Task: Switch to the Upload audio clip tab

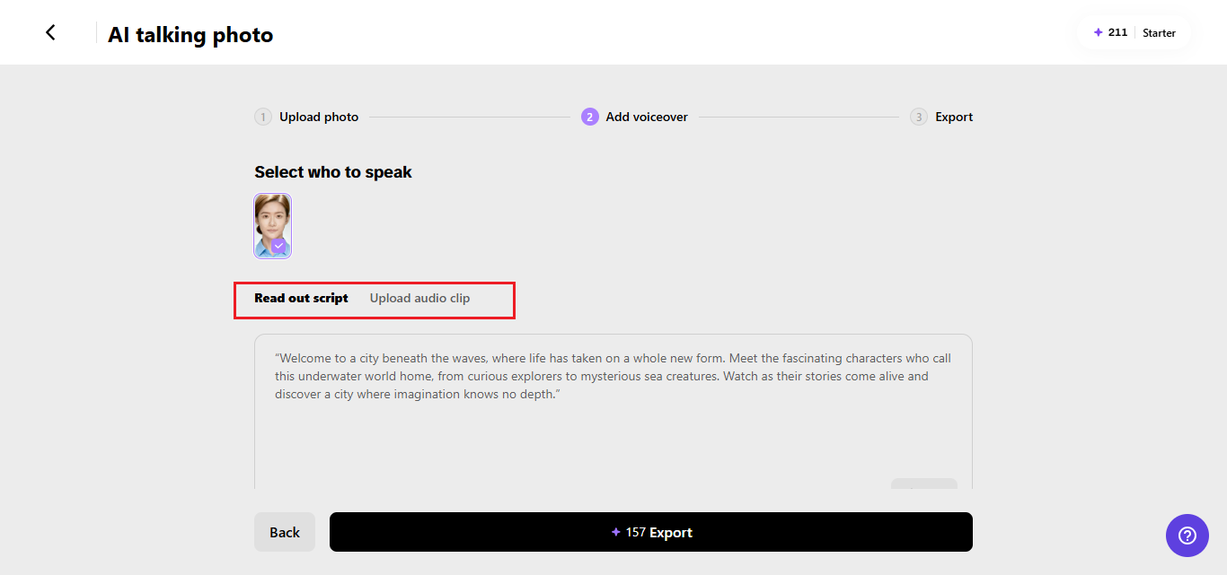Action: [419, 298]
